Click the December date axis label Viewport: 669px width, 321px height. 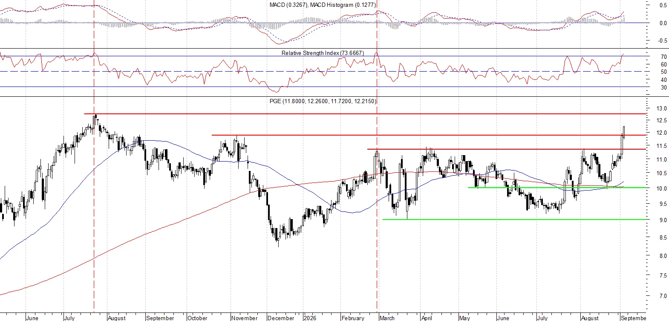(x=281, y=318)
